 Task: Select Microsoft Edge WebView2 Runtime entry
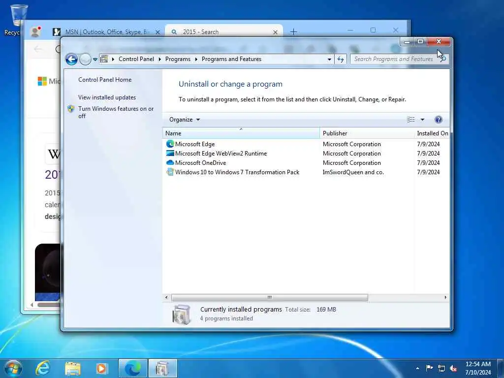point(221,154)
